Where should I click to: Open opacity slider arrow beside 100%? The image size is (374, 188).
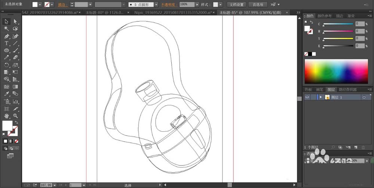(x=197, y=4)
